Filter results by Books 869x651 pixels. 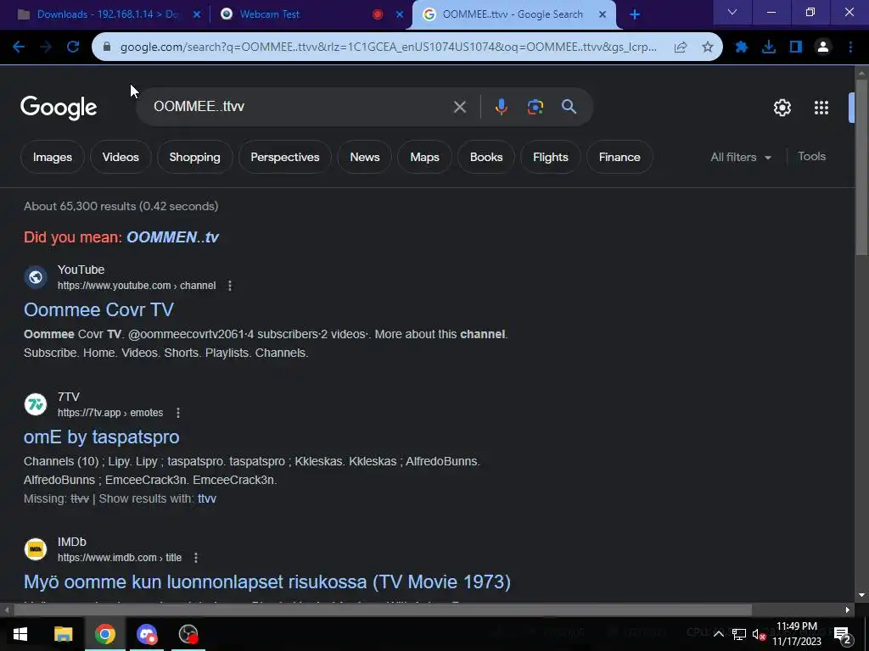pos(486,157)
